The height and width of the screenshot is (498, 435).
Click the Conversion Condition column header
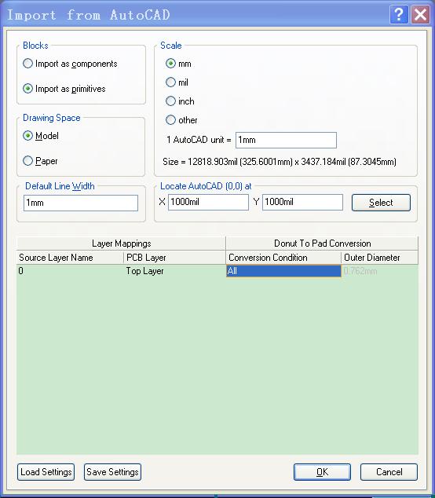click(283, 258)
